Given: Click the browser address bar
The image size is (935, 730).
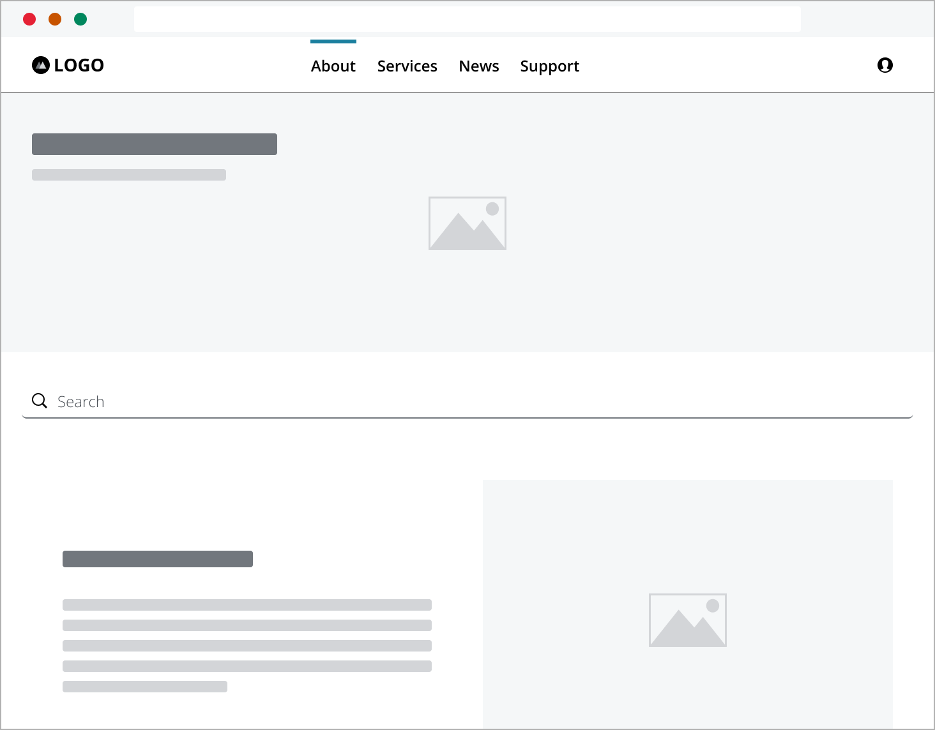Looking at the screenshot, I should (x=466, y=19).
